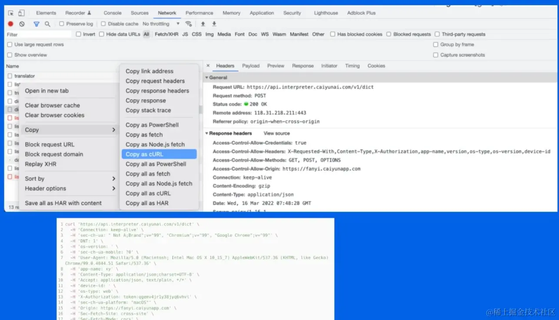The height and width of the screenshot is (320, 559).
Task: Open the No throttling dropdown
Action: (161, 24)
